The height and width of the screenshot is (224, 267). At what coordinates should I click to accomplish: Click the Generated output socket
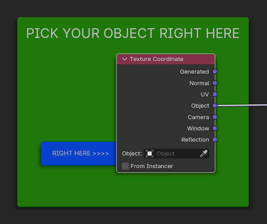pos(215,72)
